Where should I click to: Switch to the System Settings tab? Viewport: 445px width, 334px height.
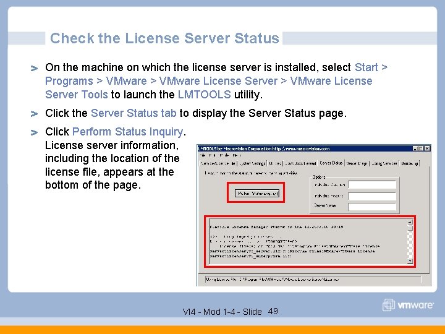pyautogui.click(x=252, y=163)
